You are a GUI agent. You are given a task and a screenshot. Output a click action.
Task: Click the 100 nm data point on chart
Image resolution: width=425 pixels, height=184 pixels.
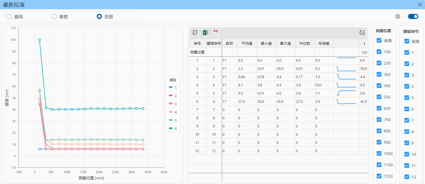pyautogui.click(x=39, y=40)
